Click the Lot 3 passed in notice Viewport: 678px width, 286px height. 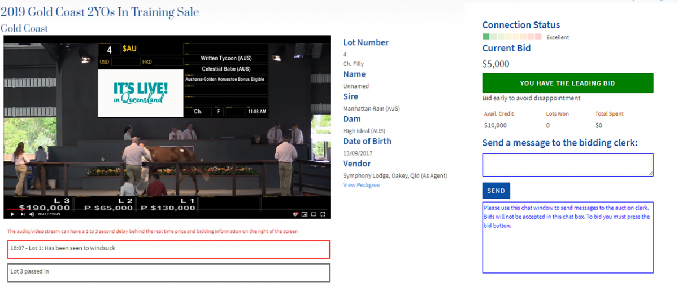click(168, 272)
